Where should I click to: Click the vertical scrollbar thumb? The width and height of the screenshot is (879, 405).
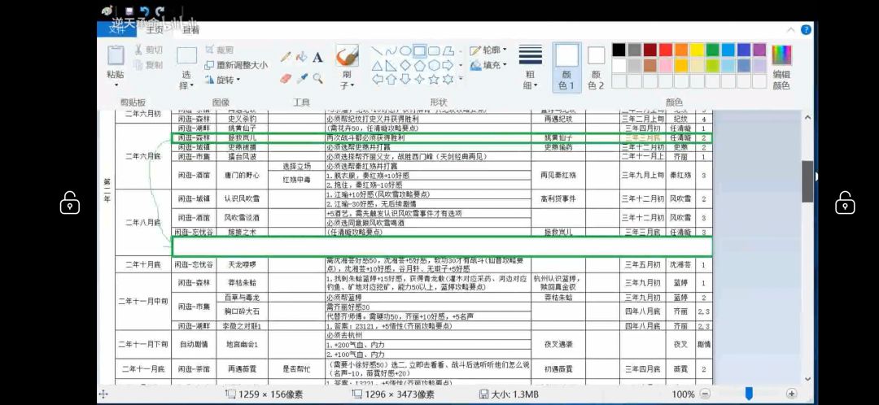807,181
